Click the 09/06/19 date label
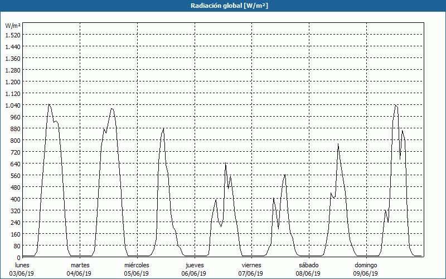The width and height of the screenshot is (446, 279). click(366, 273)
